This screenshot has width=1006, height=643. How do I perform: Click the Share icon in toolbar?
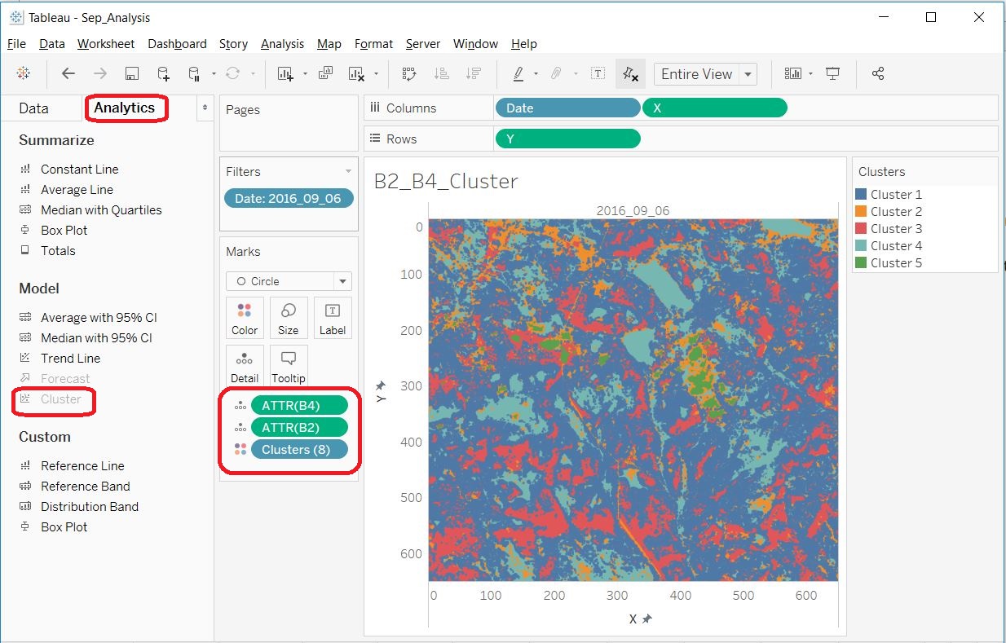click(x=878, y=74)
